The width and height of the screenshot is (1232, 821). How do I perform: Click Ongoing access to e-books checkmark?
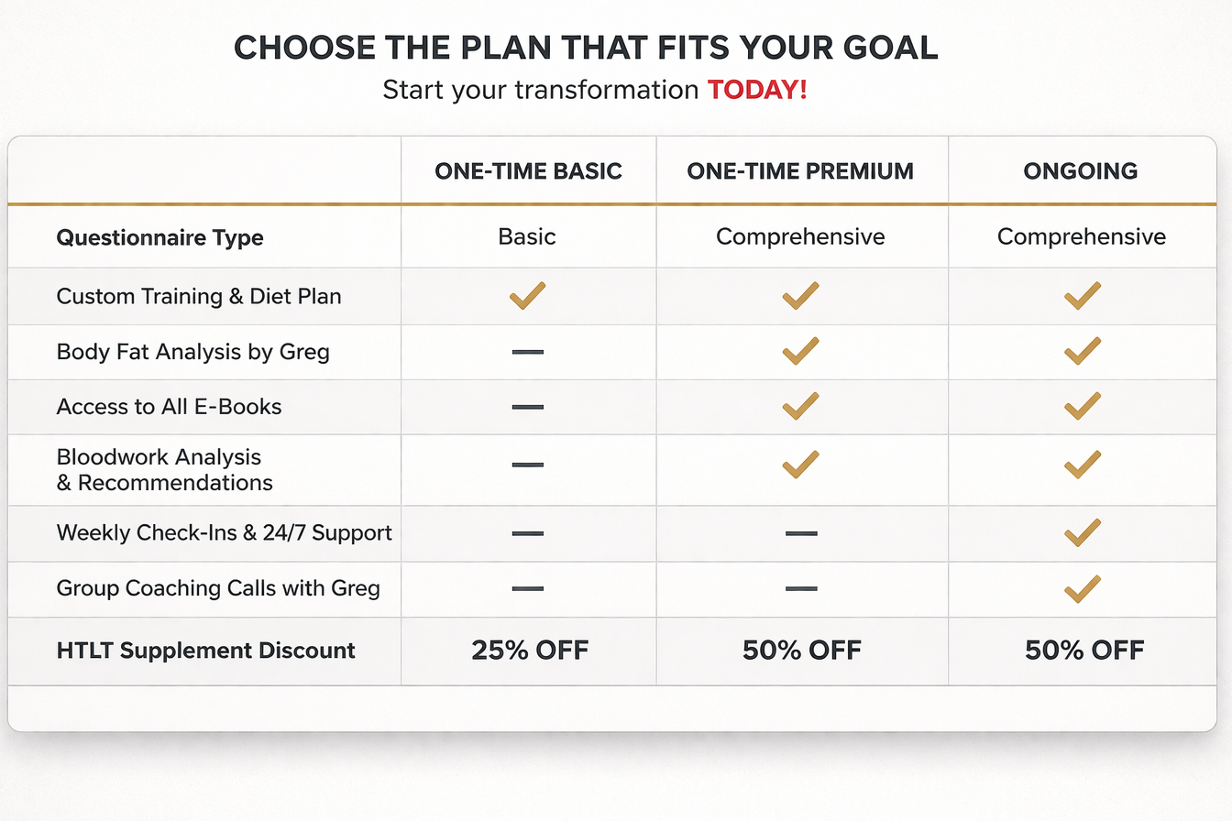[x=1082, y=406]
